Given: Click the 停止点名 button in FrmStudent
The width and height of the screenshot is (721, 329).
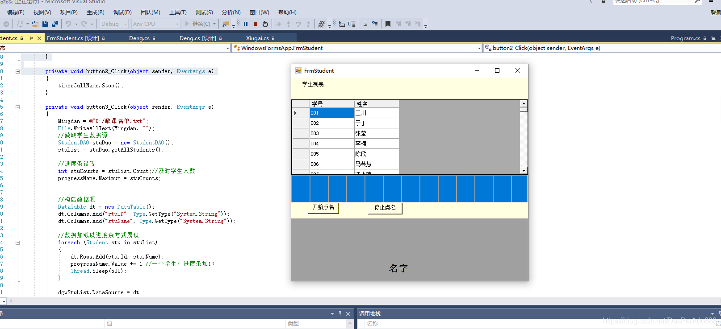Looking at the screenshot, I should pos(385,208).
